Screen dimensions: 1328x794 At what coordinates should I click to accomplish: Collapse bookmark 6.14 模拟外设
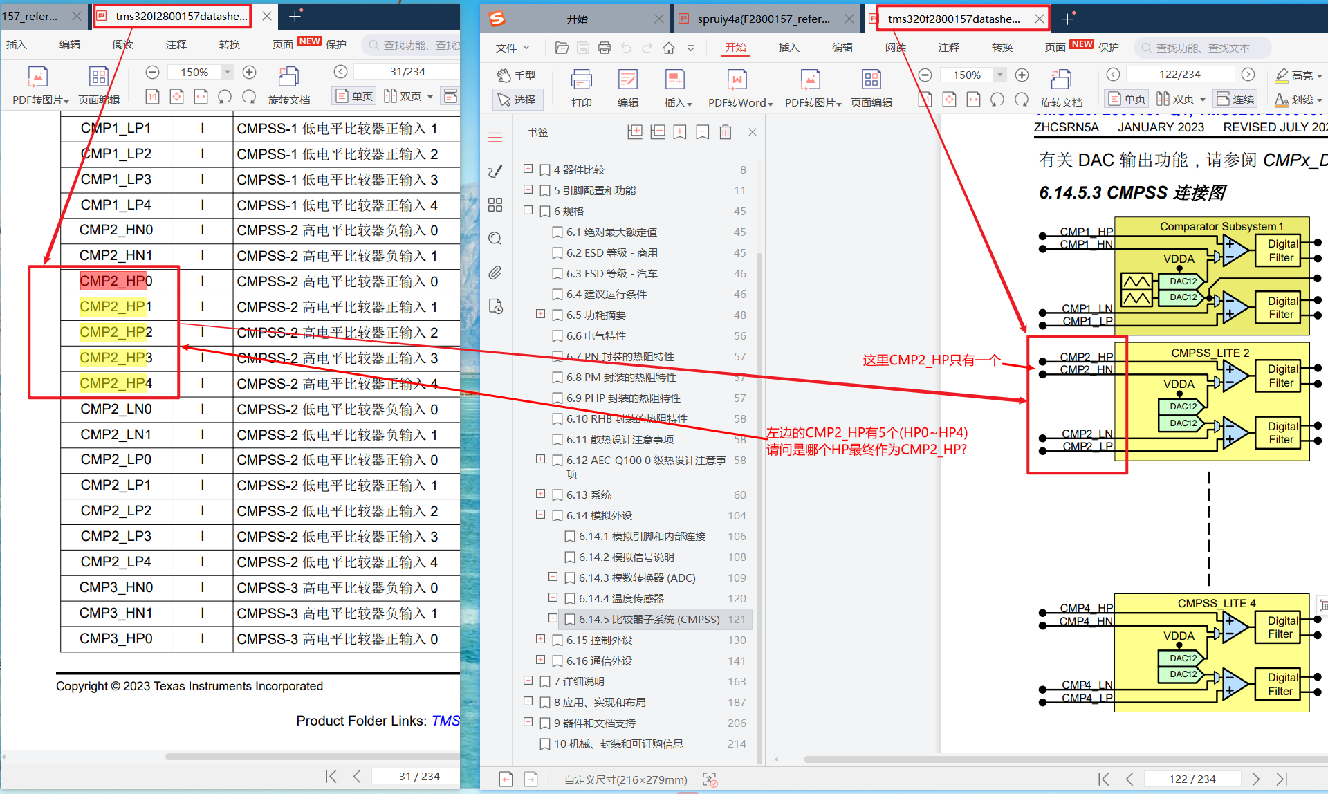541,515
